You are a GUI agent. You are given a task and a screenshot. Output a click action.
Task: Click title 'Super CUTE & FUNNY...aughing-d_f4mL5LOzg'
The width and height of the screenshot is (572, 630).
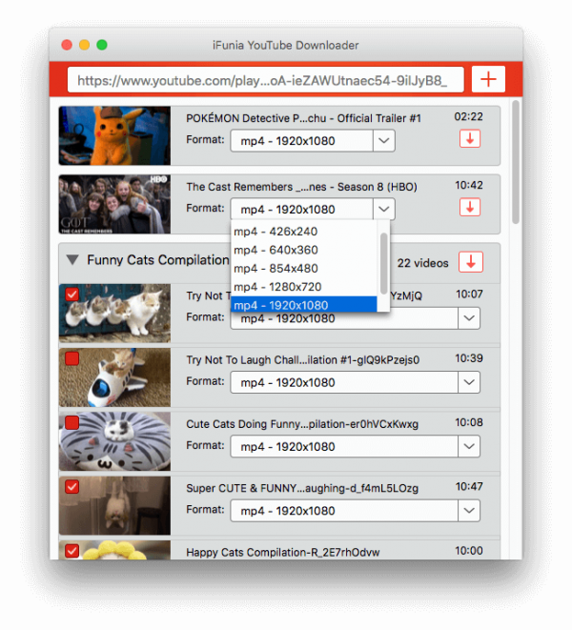pyautogui.click(x=302, y=489)
